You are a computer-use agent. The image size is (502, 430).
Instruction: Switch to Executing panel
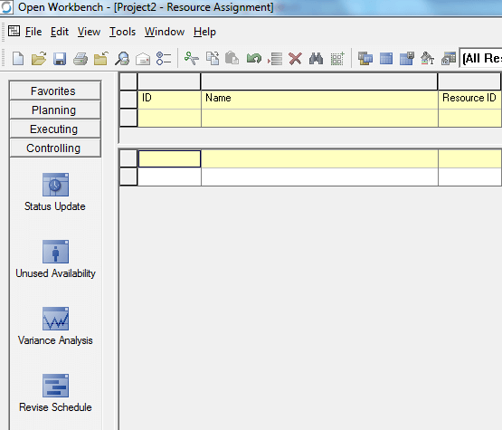coord(55,129)
